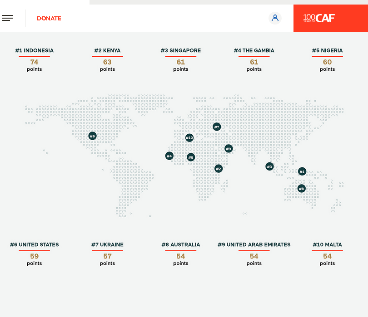Click the #1 INDONESIA heading
Image resolution: width=368 pixels, height=317 pixels.
(x=34, y=50)
